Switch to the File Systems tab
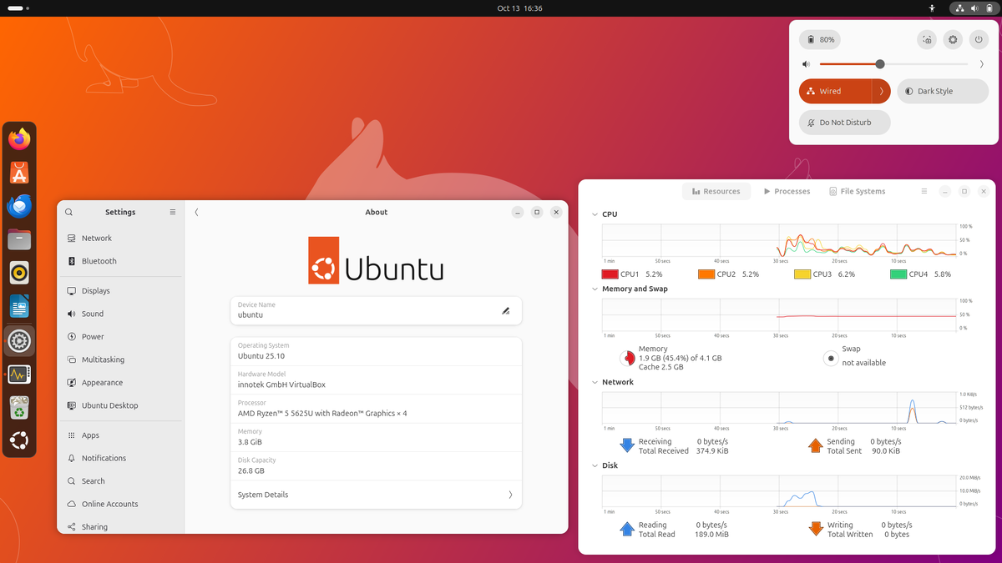1002x563 pixels. [857, 191]
